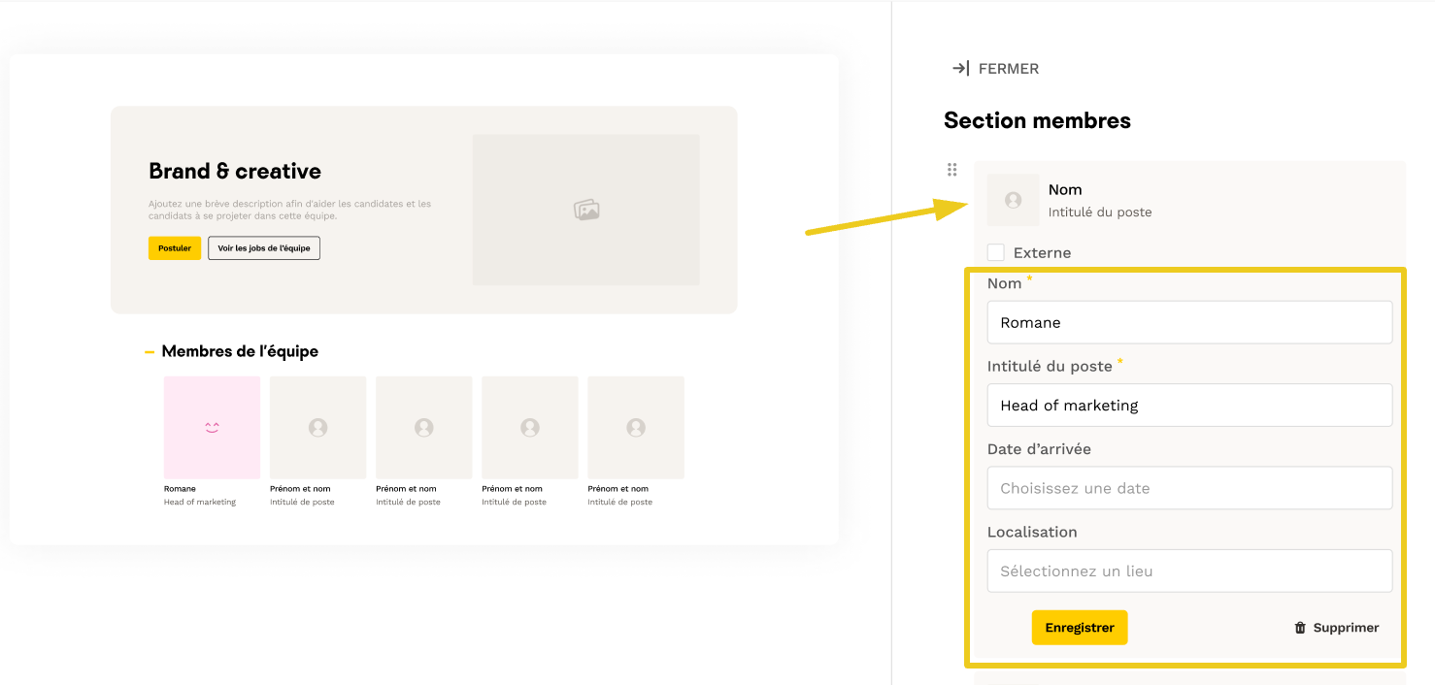Click the third team member avatar placeholder
Screen dimensions: 1435x685
(423, 427)
